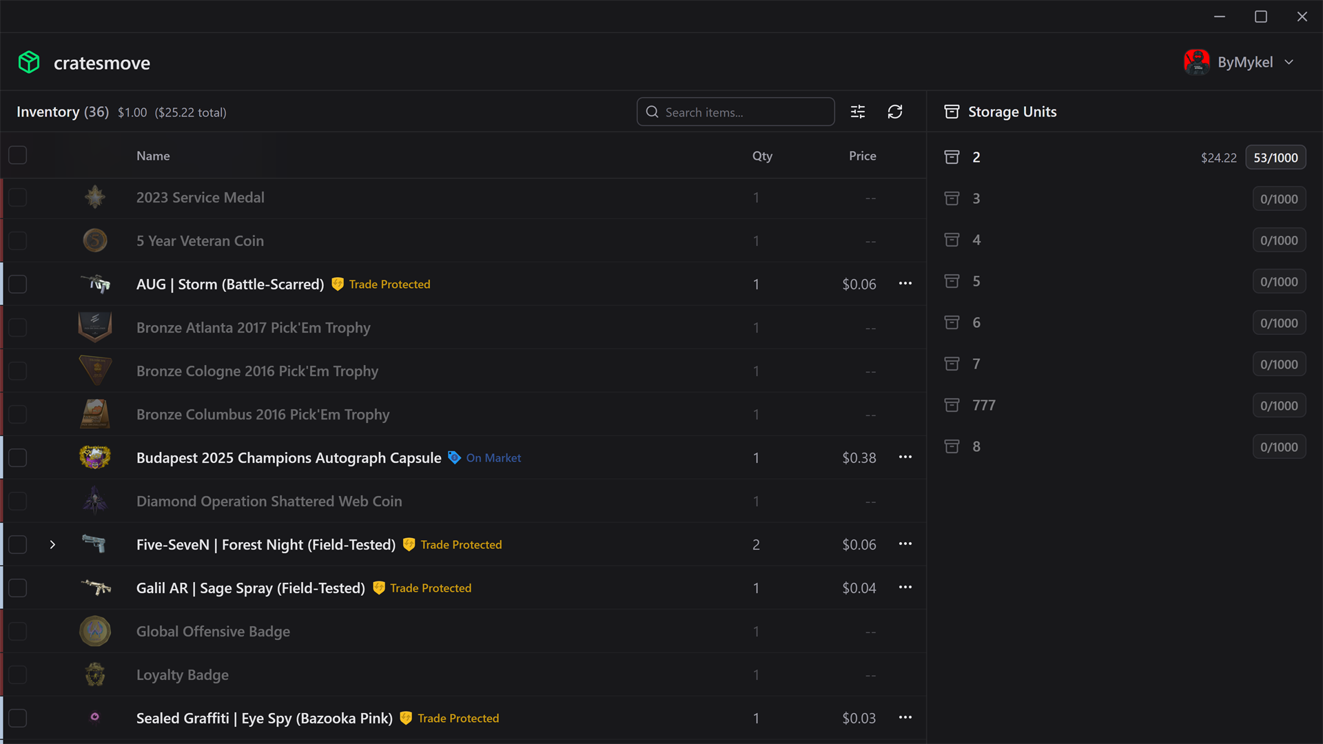1323x744 pixels.
Task: Click the Storage Units header icon
Action: (x=952, y=112)
